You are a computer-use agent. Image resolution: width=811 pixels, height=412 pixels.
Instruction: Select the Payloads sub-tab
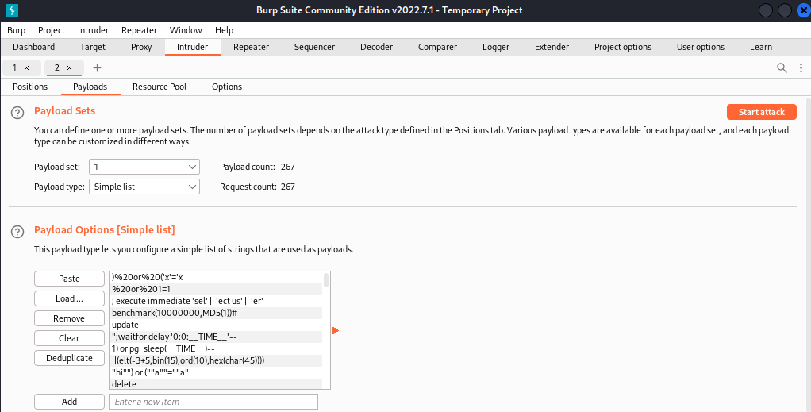pyautogui.click(x=90, y=87)
